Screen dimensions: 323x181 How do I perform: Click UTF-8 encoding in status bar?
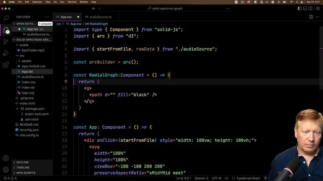[x=217, y=178]
